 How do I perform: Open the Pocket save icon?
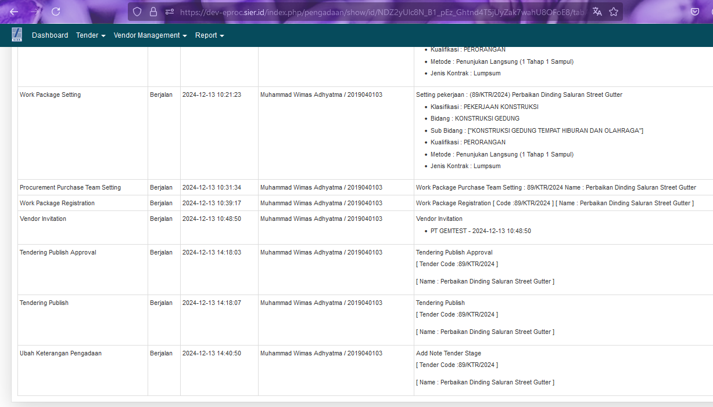point(694,12)
